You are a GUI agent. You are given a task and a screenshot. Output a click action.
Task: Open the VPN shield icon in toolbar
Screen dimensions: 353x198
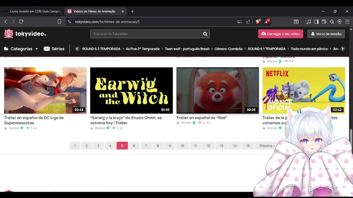point(340,22)
